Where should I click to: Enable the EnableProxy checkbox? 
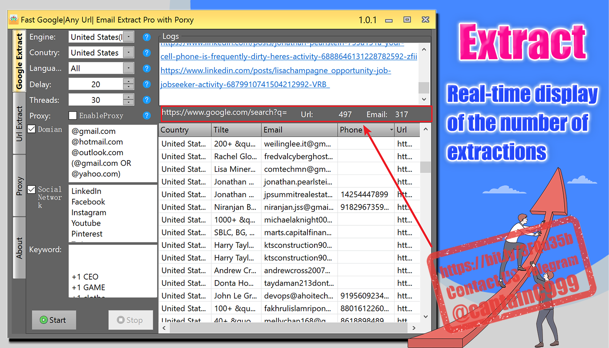(73, 115)
